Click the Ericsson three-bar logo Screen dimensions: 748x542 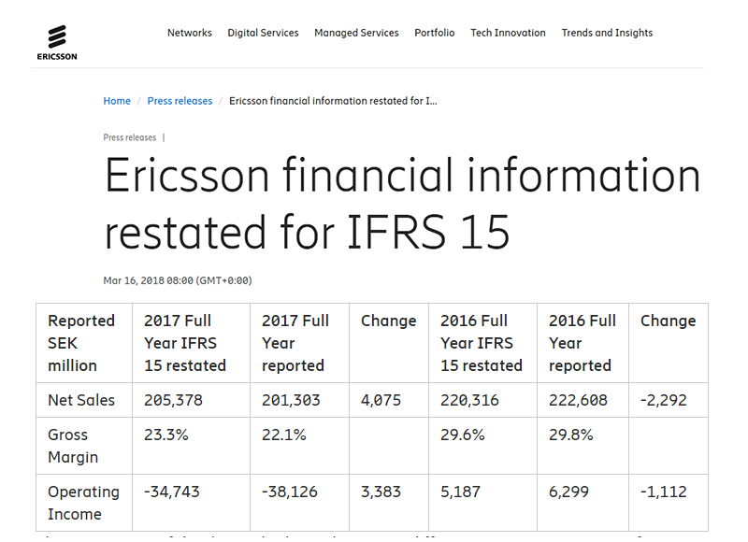(55, 37)
